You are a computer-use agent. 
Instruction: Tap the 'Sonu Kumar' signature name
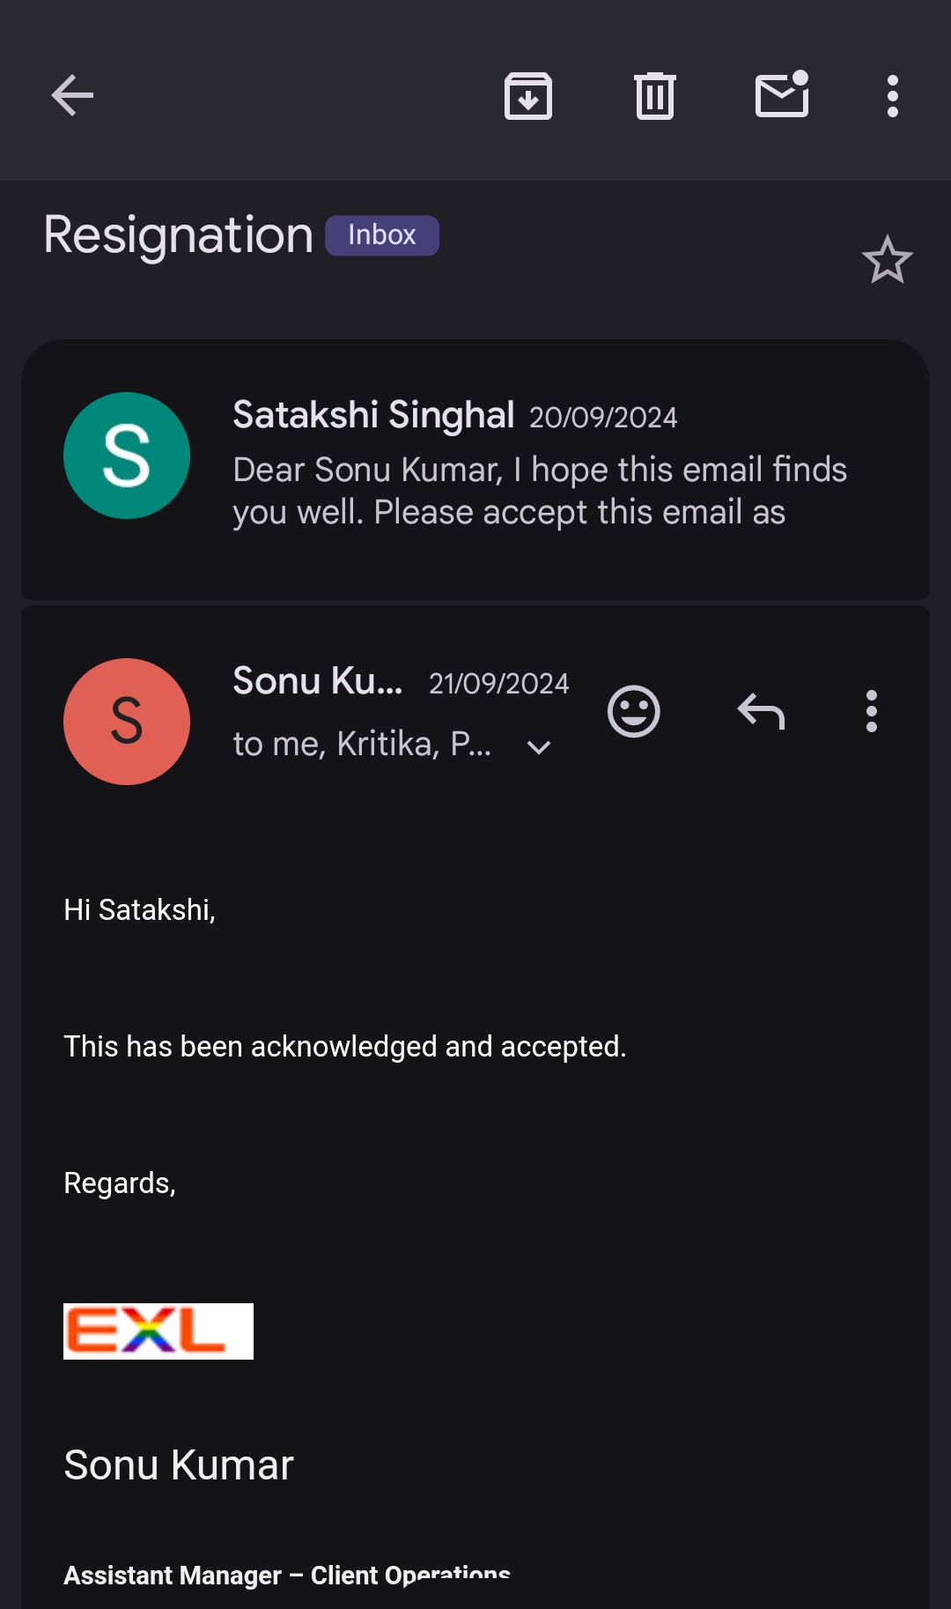pyautogui.click(x=179, y=1465)
